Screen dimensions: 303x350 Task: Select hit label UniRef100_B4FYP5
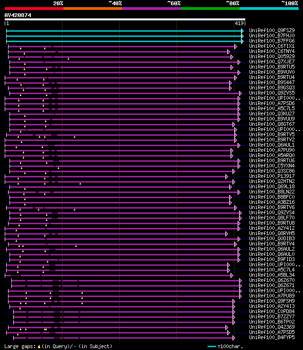point(272,337)
